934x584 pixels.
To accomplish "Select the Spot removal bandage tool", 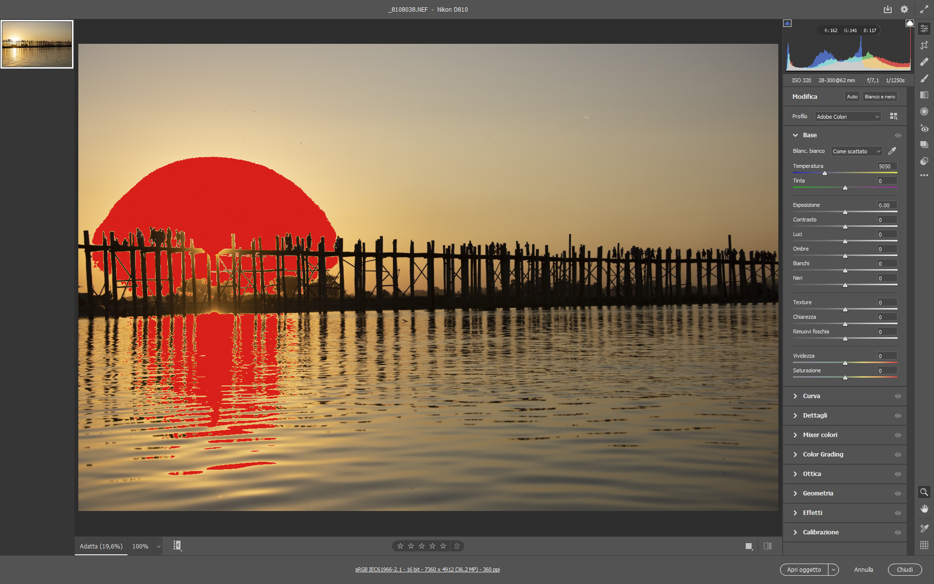I will pyautogui.click(x=924, y=62).
